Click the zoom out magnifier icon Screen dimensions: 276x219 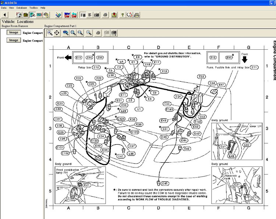point(89,33)
